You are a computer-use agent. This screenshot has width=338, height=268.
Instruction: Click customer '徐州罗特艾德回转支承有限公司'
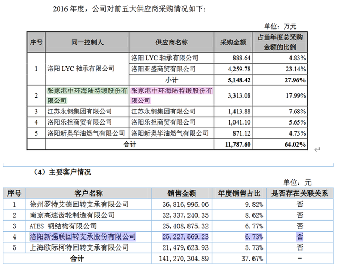[x=79, y=204]
